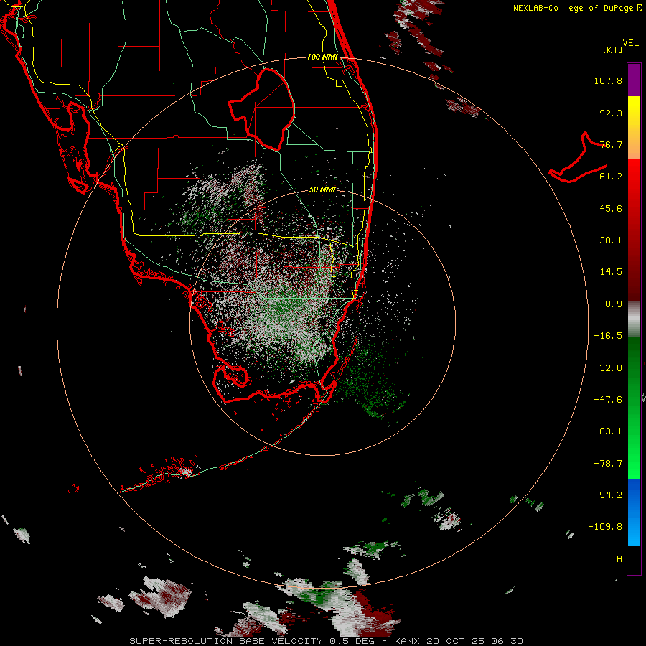This screenshot has height=646, width=646.
Task: Select the -0.9 scale value
Action: [x=611, y=304]
